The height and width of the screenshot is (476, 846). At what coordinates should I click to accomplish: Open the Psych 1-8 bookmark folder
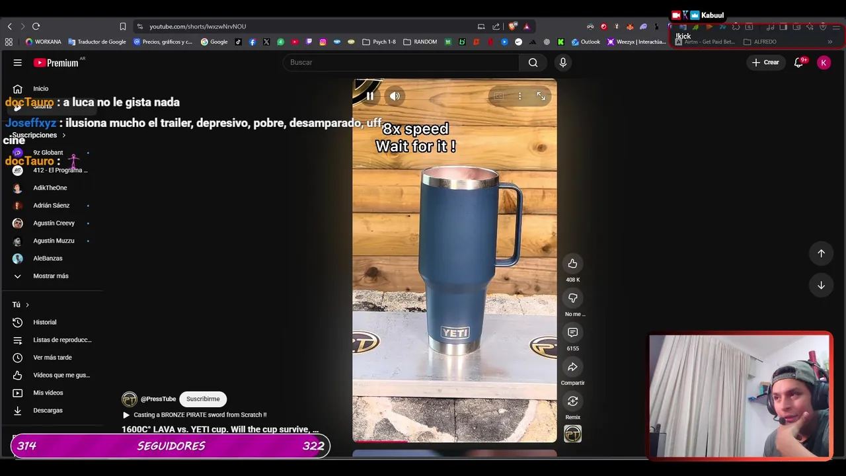379,42
